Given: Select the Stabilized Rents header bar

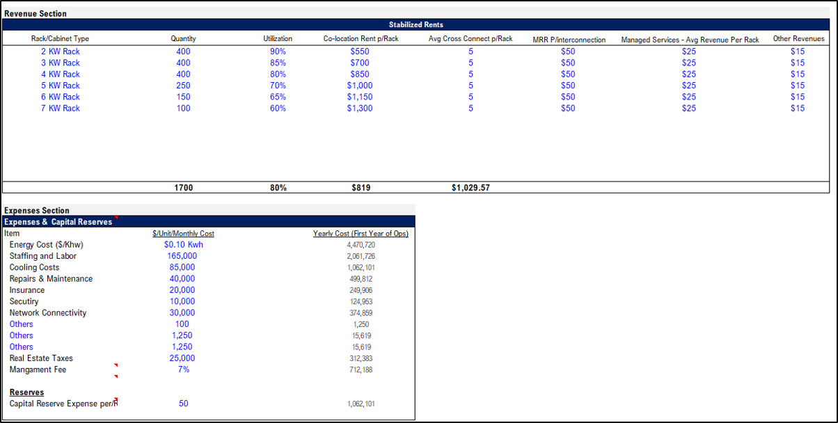Looking at the screenshot, I should pyautogui.click(x=416, y=25).
